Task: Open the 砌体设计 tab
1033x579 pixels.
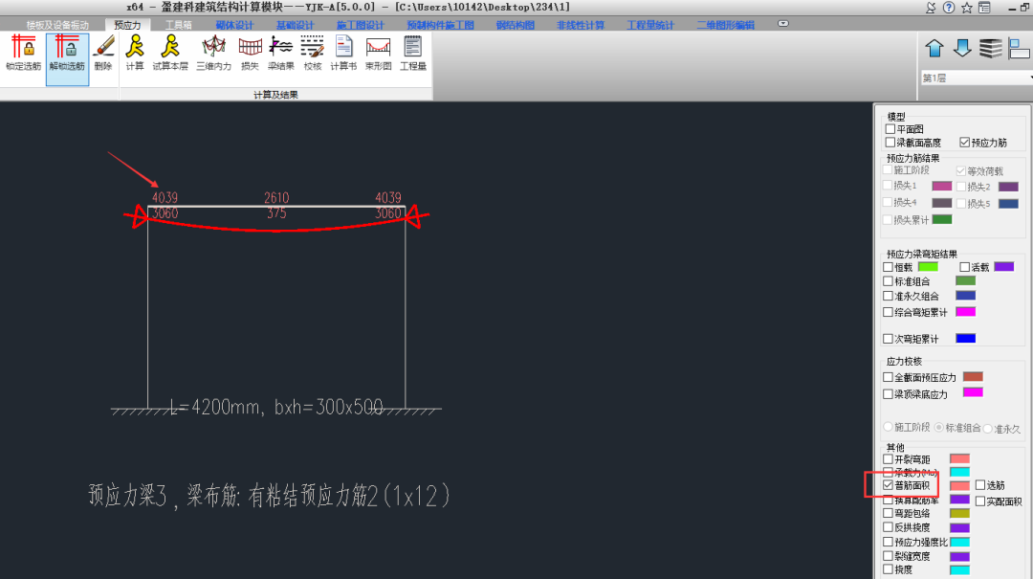Action: [x=234, y=25]
